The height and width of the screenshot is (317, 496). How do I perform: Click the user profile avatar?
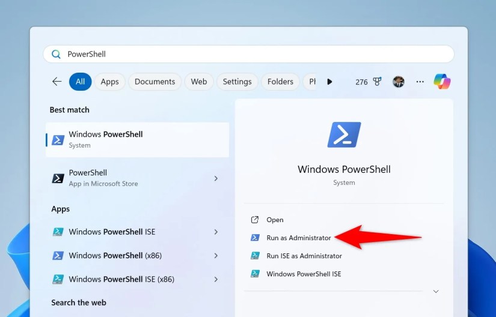(398, 82)
